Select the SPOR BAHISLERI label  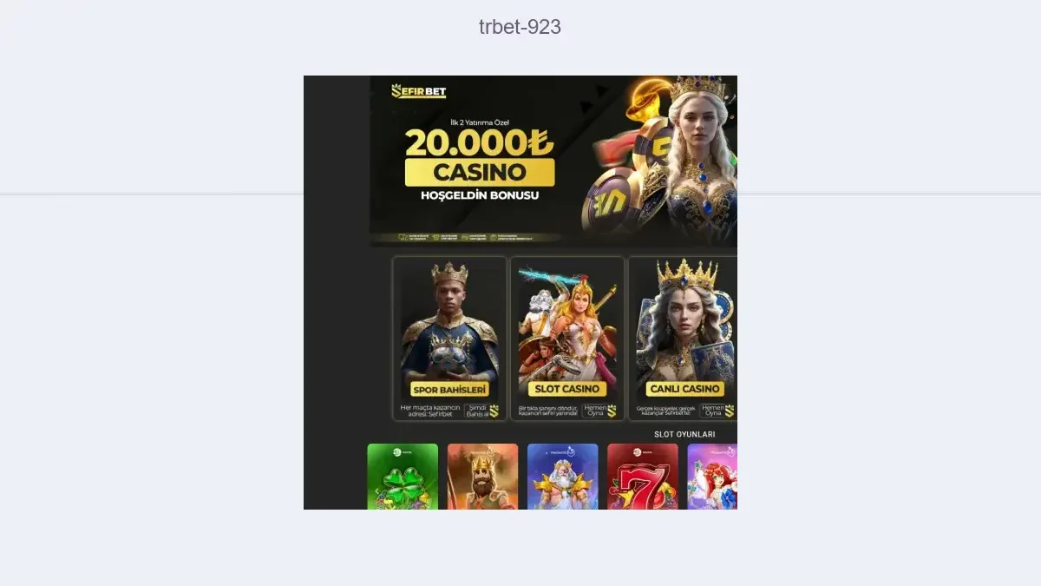[449, 390]
